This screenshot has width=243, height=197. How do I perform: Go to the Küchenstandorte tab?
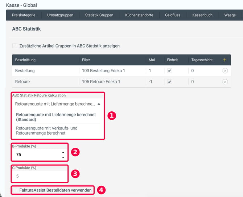(139, 15)
